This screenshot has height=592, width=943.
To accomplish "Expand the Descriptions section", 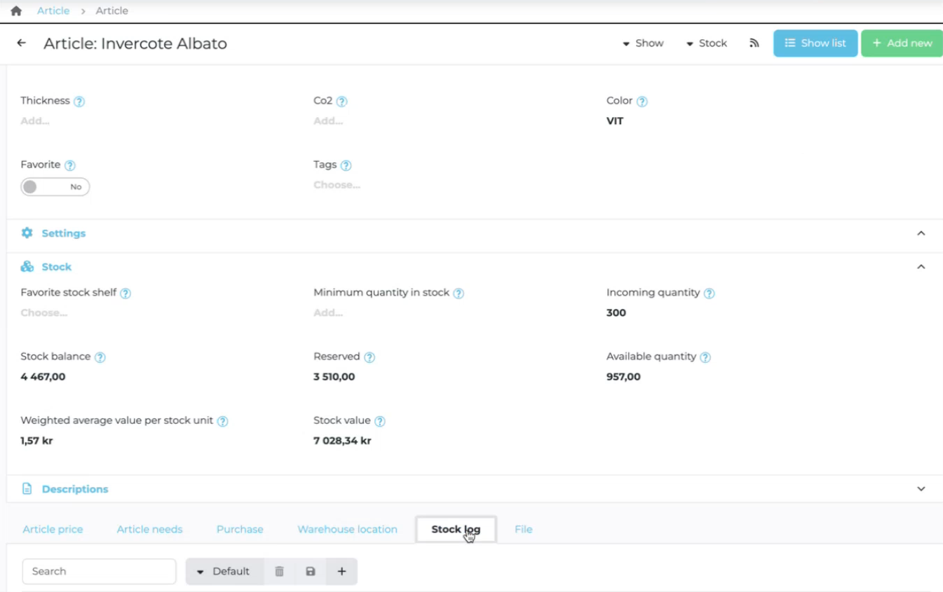I will click(x=921, y=489).
